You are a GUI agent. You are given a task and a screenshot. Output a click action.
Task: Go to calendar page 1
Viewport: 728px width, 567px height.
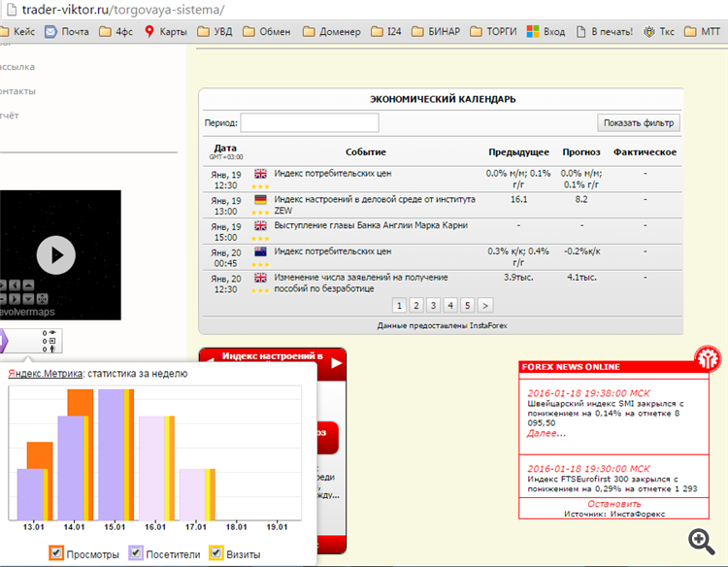[399, 306]
